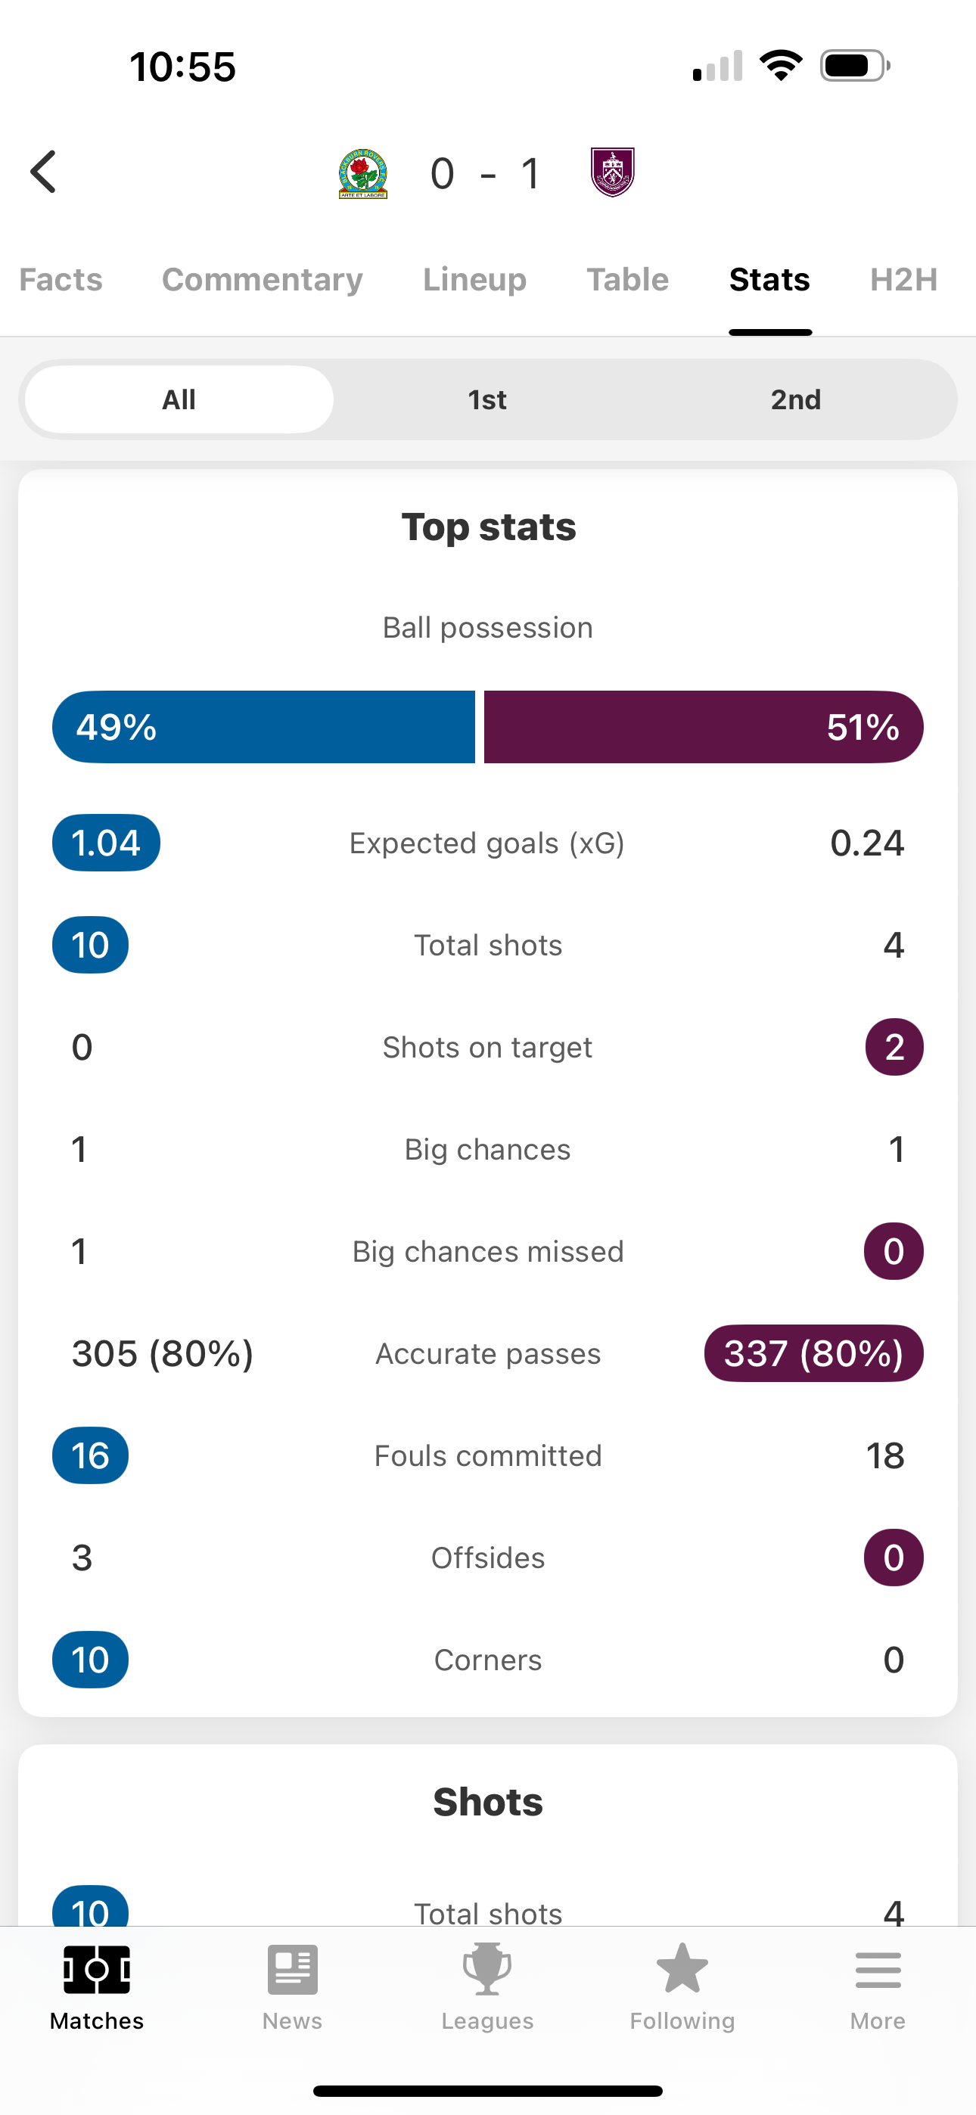Switch stats to 2nd half

pos(795,400)
